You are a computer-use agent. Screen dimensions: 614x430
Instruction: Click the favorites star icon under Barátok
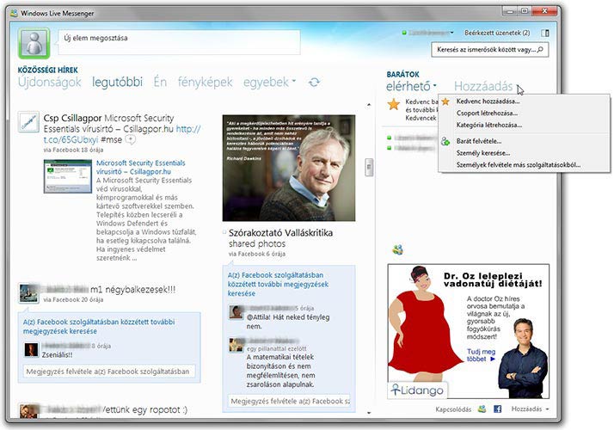click(x=393, y=105)
